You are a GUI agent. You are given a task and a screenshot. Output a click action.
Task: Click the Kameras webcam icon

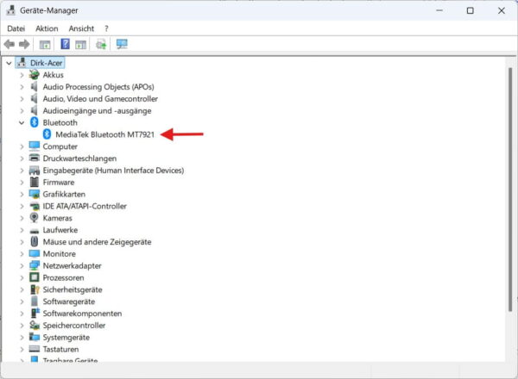[34, 218]
